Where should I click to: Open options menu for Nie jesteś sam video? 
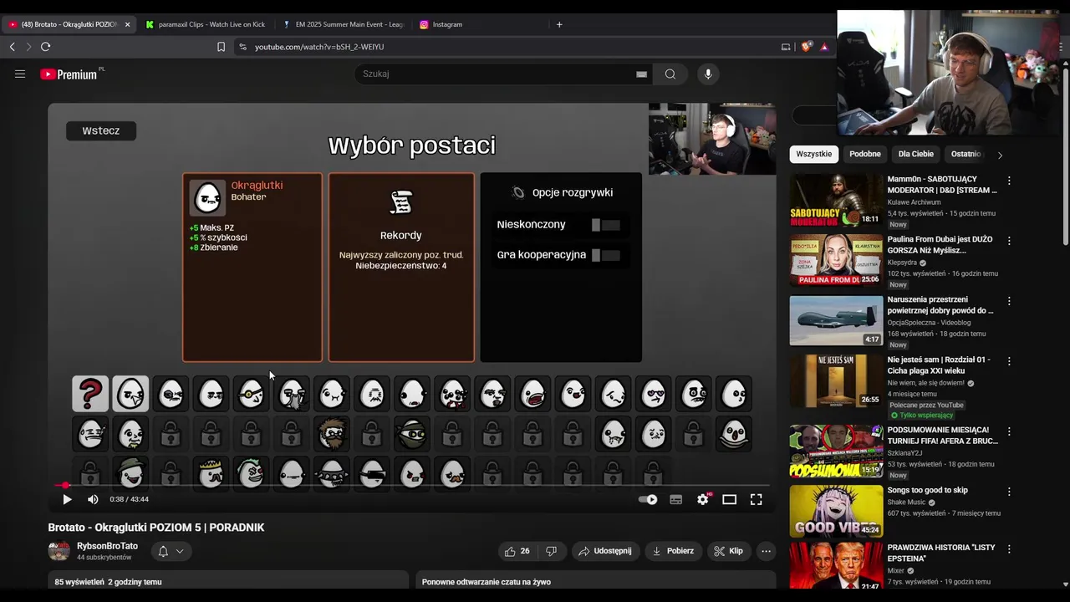click(x=1009, y=361)
